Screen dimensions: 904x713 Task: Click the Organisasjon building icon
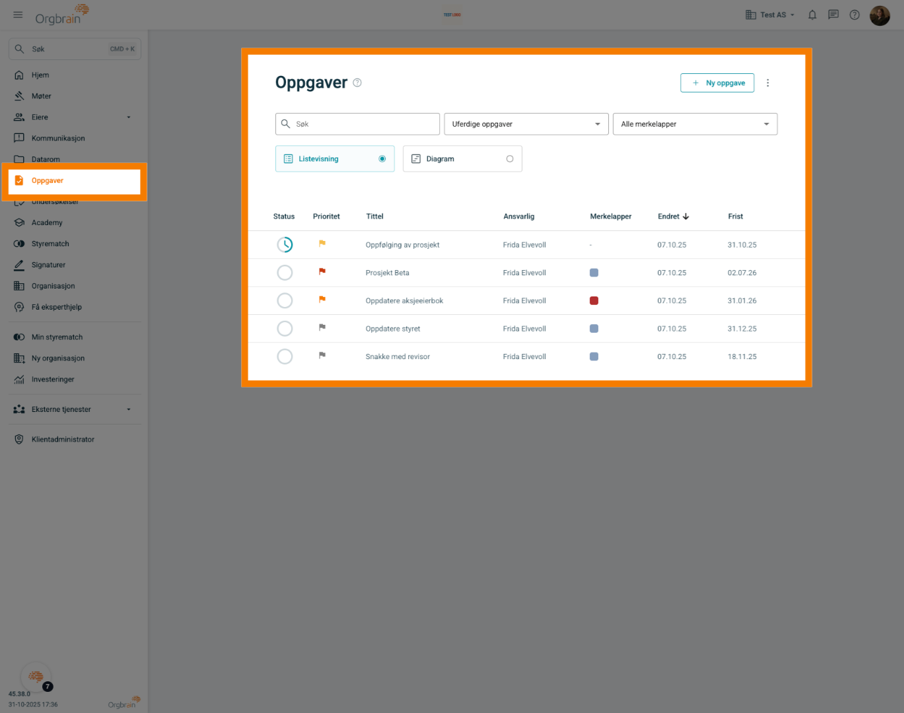coord(19,287)
